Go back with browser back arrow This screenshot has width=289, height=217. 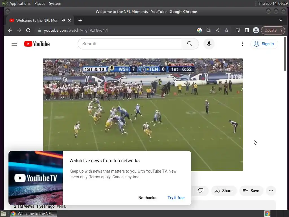(10, 30)
